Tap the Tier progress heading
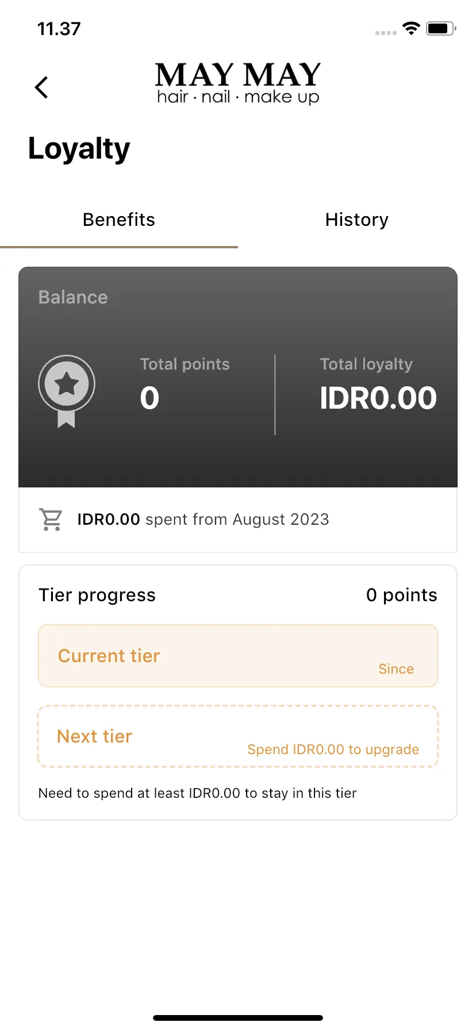This screenshot has width=476, height=1030. coord(97,595)
